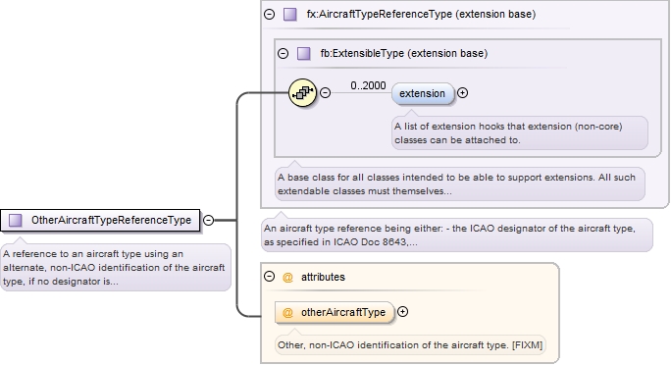Click the fx:AircraftTypeReferenceType header label
The width and height of the screenshot is (671, 365).
pos(421,14)
